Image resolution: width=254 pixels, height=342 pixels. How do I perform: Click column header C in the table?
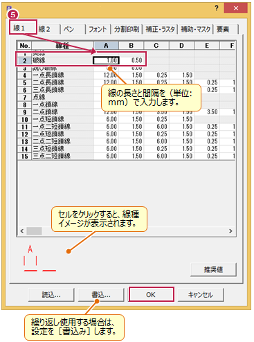pos(156,46)
